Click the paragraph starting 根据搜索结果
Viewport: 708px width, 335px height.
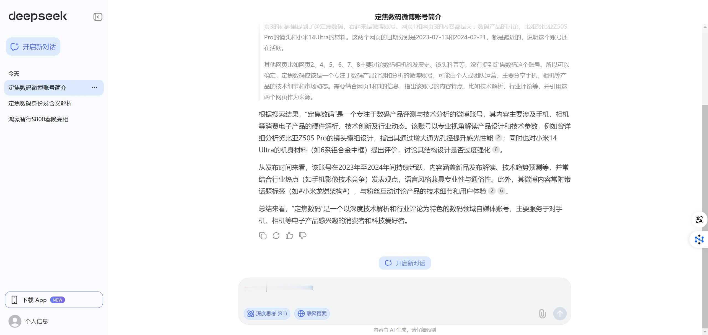click(x=414, y=132)
